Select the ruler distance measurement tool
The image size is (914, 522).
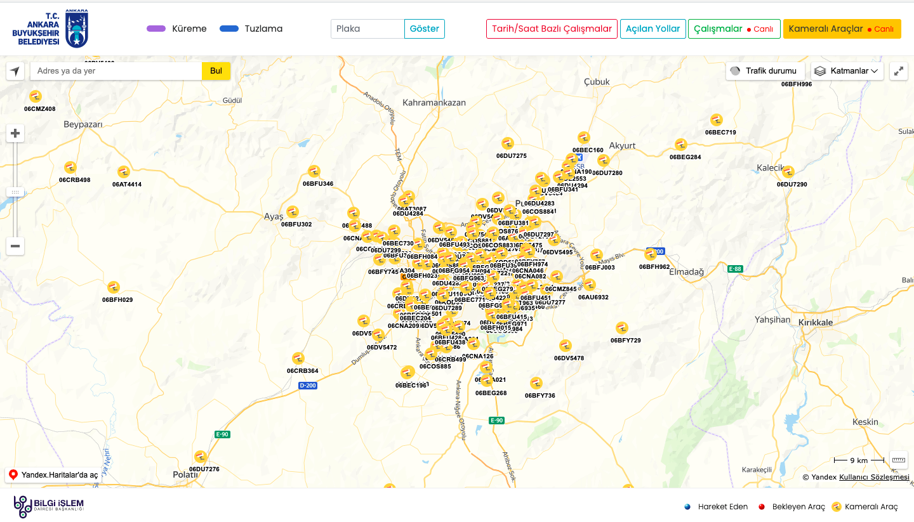(x=899, y=460)
